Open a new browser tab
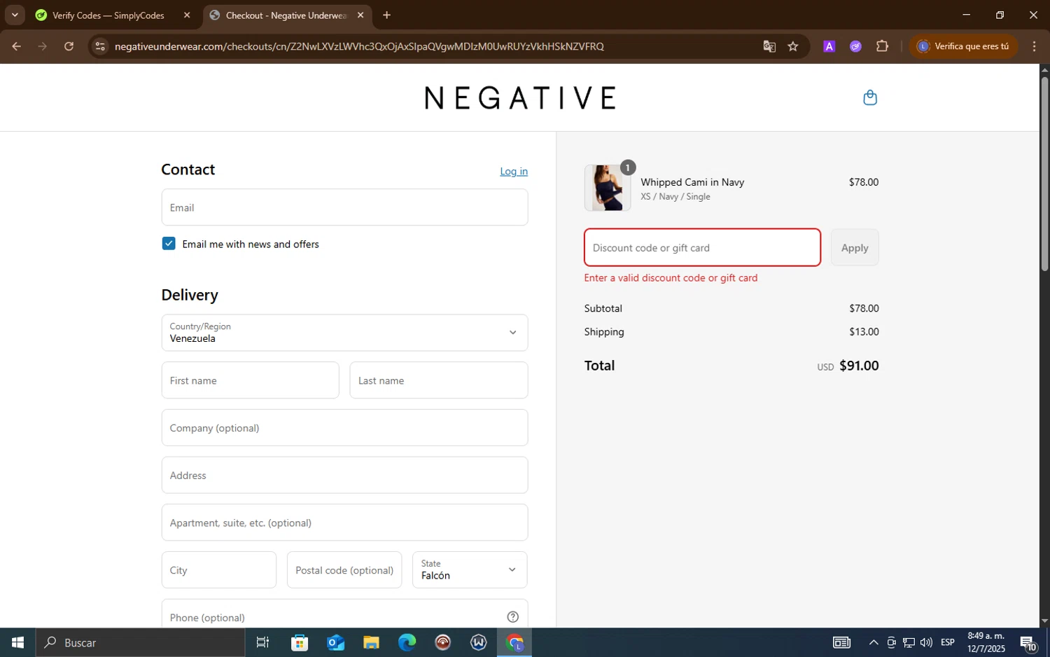The image size is (1050, 657). (386, 15)
